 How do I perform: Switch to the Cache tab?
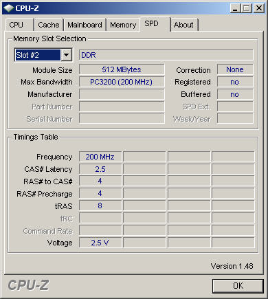(49, 25)
